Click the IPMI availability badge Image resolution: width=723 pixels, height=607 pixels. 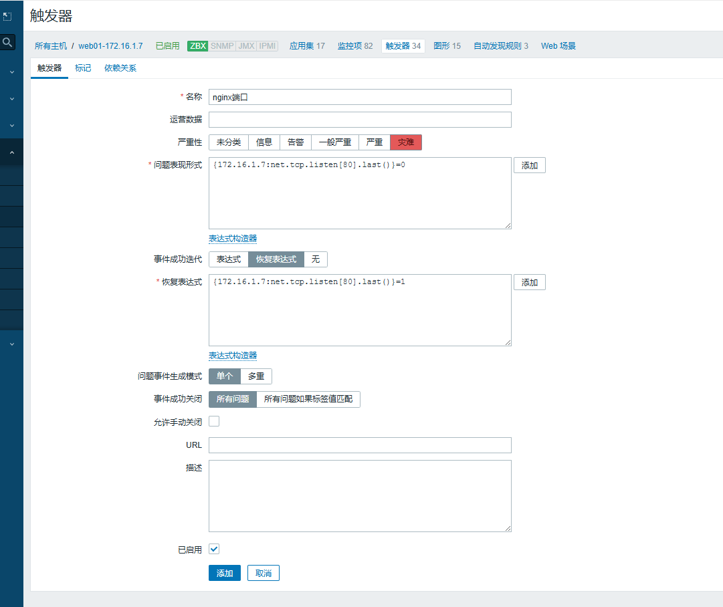click(x=267, y=45)
